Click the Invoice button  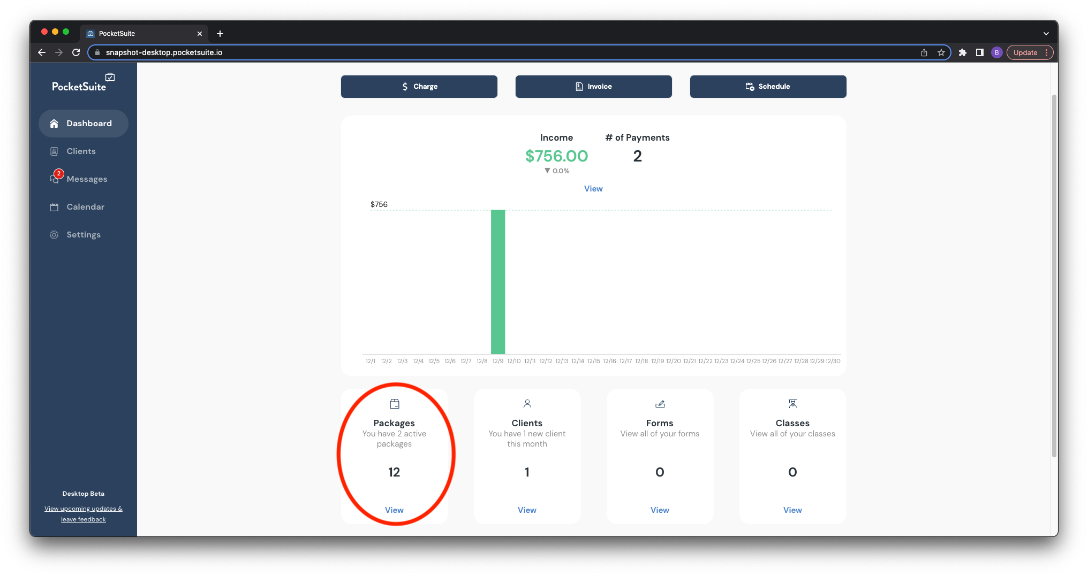tap(594, 87)
